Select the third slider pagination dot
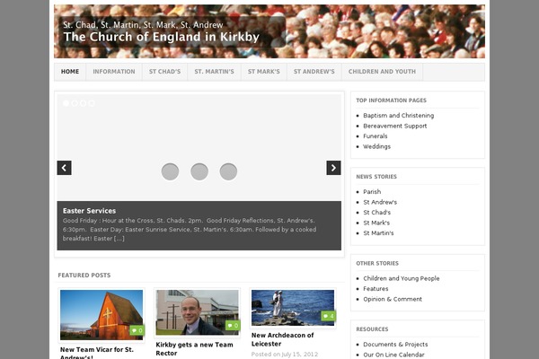The image size is (539, 359). 84,103
